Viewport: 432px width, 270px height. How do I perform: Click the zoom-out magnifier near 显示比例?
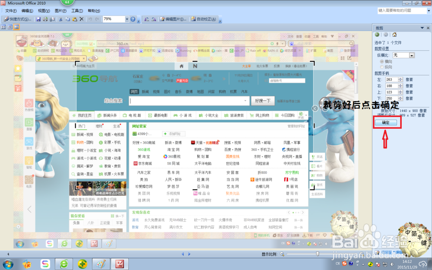[x=282, y=254]
